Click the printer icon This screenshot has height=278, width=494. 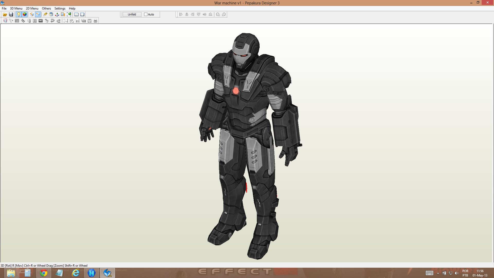pos(95,21)
